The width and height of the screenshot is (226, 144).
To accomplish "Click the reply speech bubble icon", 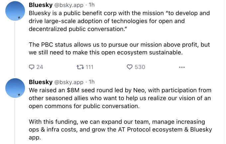I will click(32, 67).
